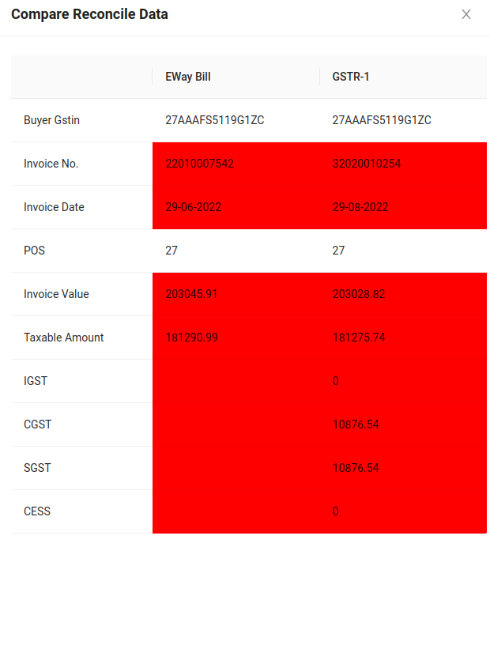Screen dimensions: 490x645
Task: Select EWay Bill invoice value 203045.91
Action: tap(191, 294)
